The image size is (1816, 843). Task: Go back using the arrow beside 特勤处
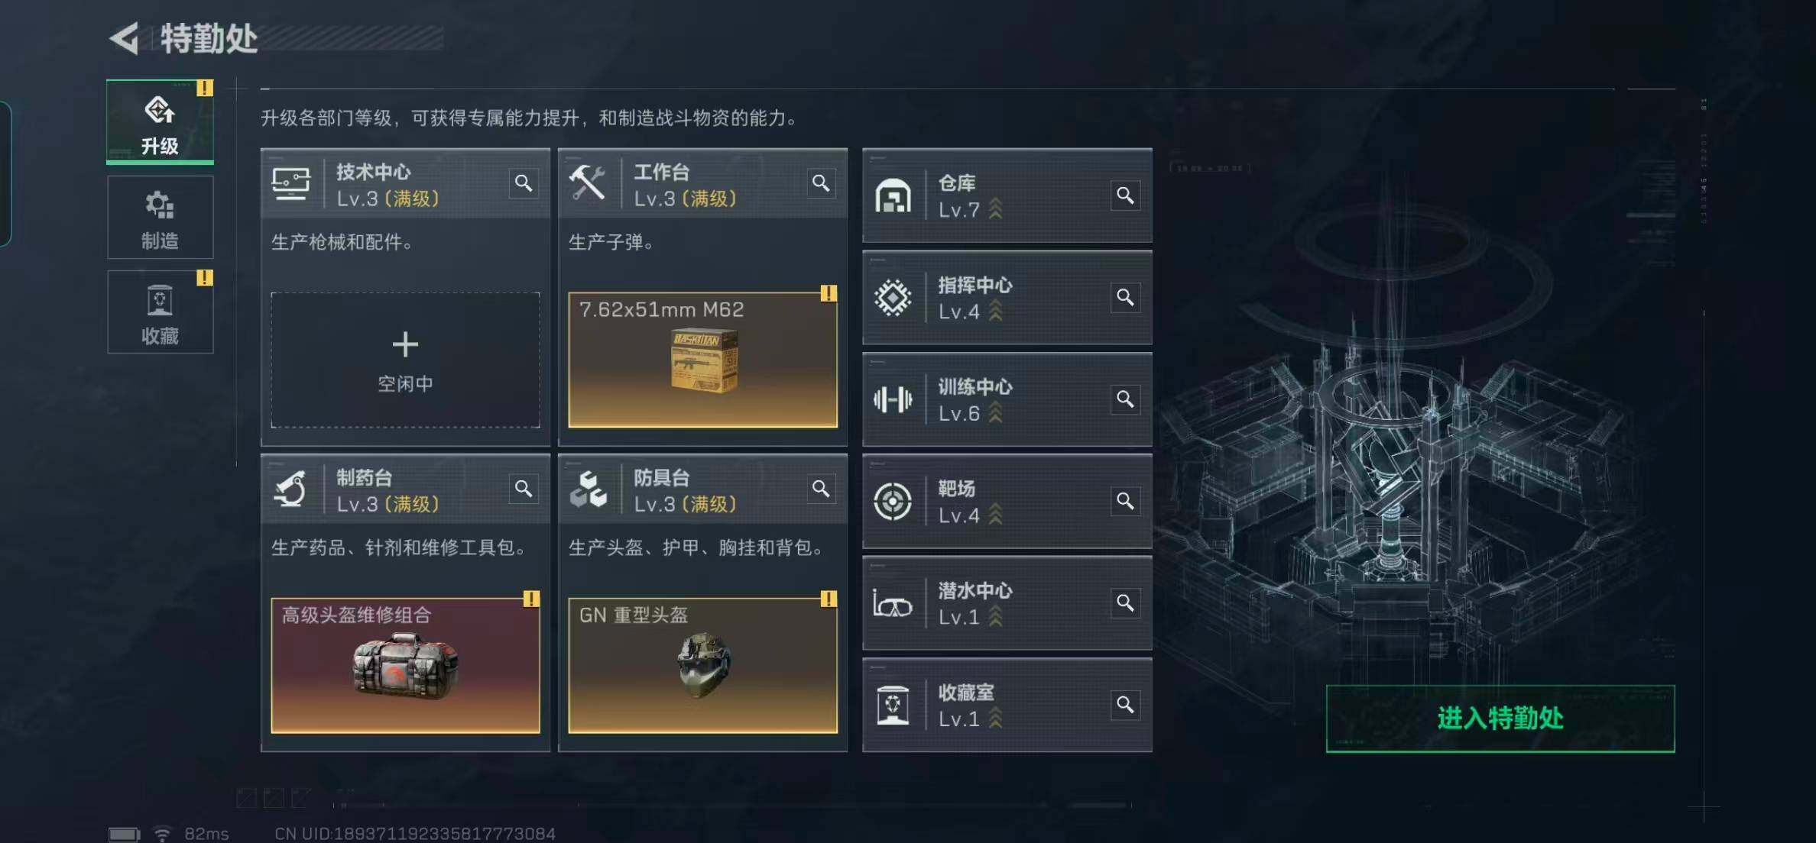tap(125, 38)
